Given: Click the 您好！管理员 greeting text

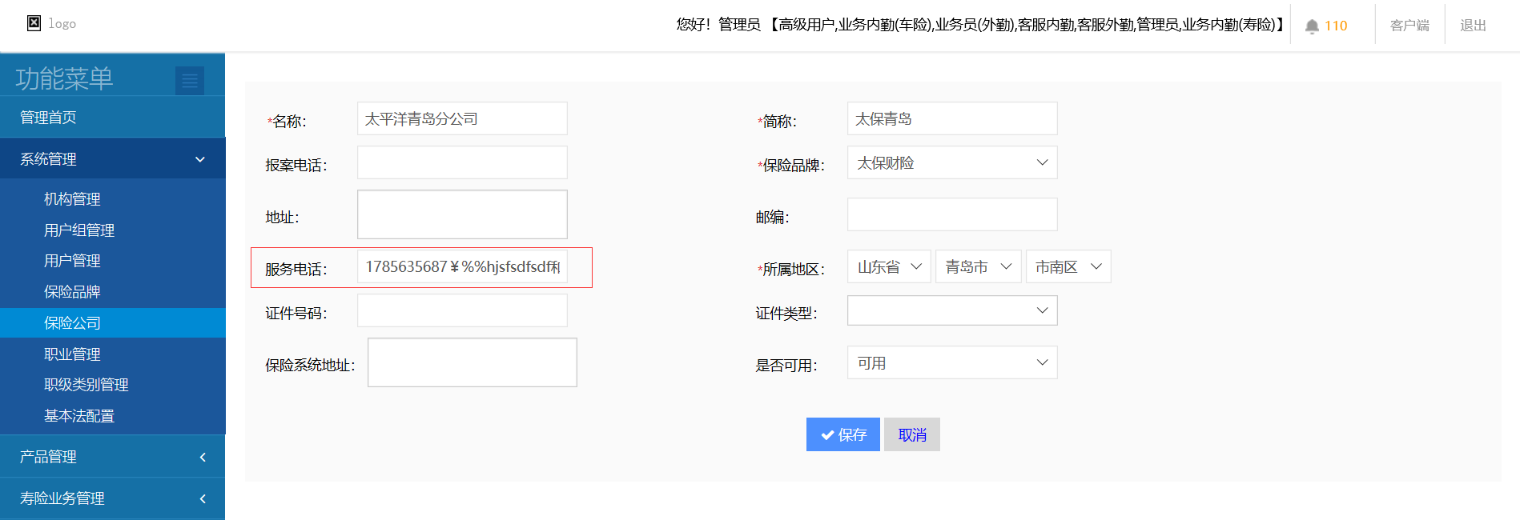Looking at the screenshot, I should (x=718, y=25).
